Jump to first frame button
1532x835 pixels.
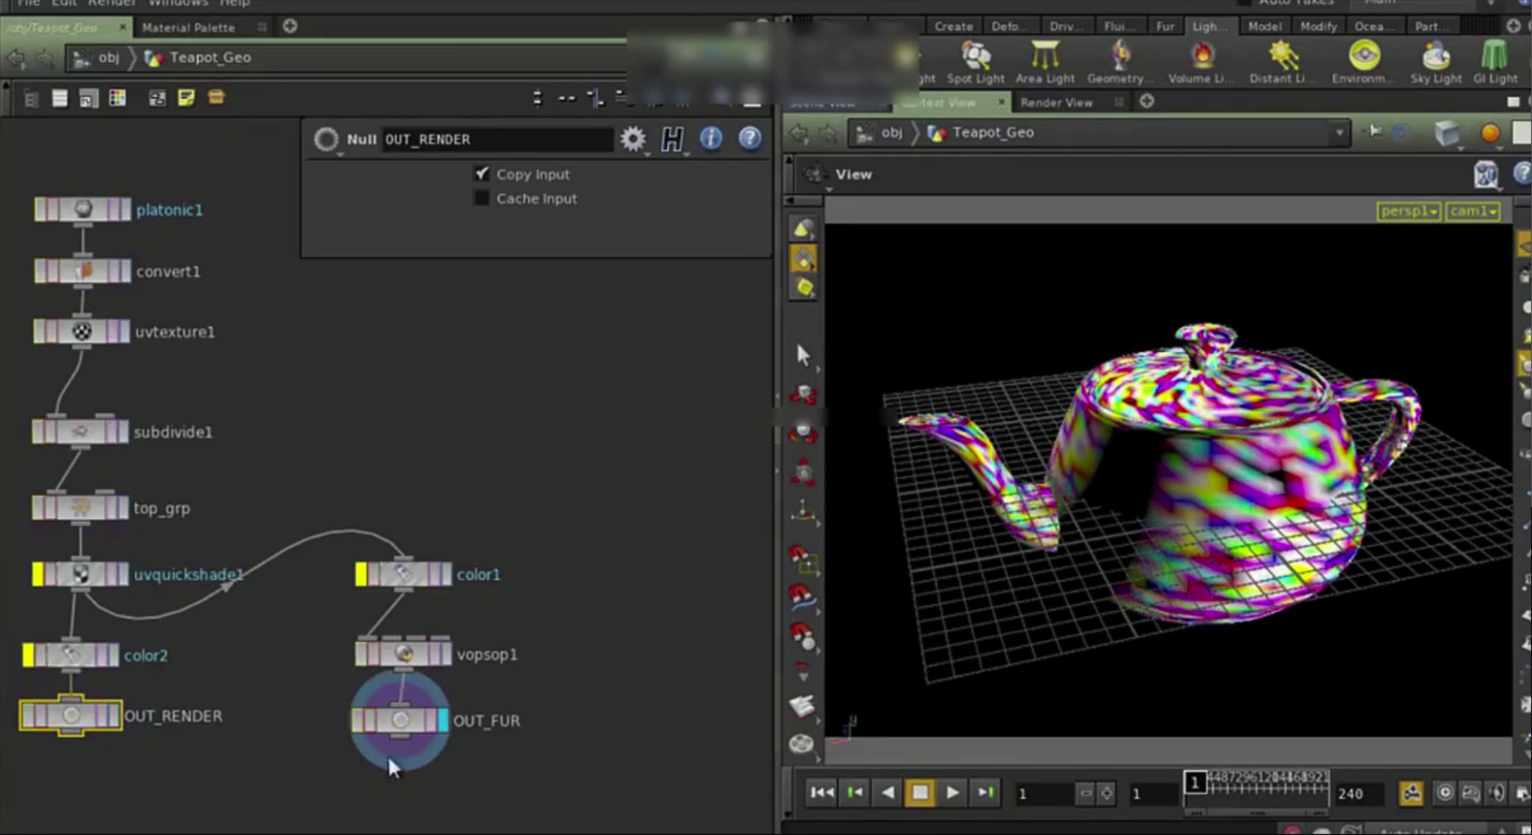pos(822,792)
